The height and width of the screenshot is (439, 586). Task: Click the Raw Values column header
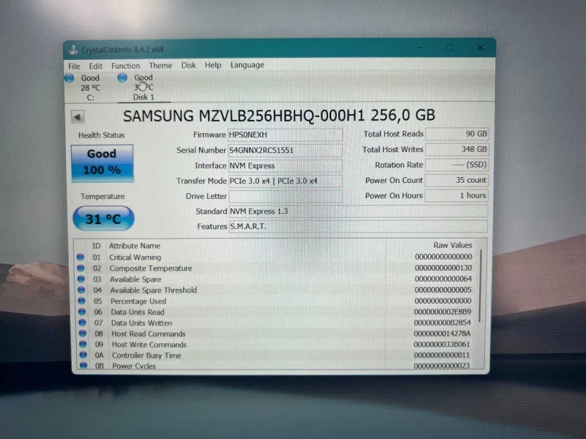pyautogui.click(x=453, y=245)
